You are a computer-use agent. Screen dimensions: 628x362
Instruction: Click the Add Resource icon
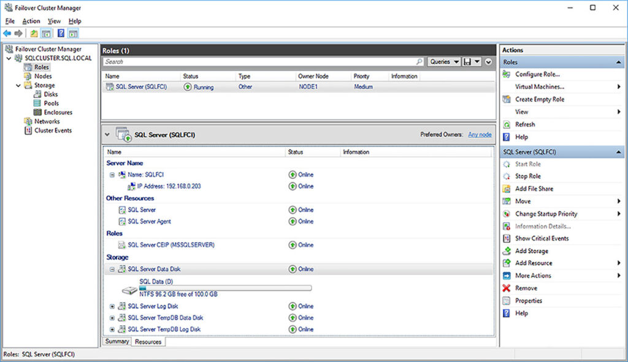point(507,263)
